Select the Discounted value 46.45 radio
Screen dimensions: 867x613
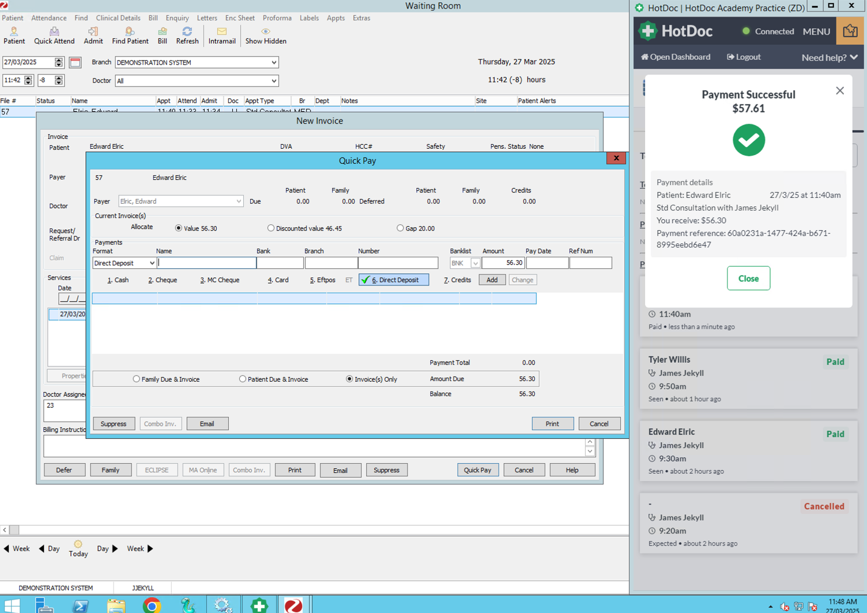(x=270, y=228)
